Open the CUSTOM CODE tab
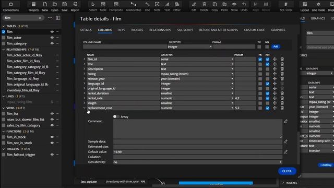This screenshot has height=188, width=334. [254, 30]
